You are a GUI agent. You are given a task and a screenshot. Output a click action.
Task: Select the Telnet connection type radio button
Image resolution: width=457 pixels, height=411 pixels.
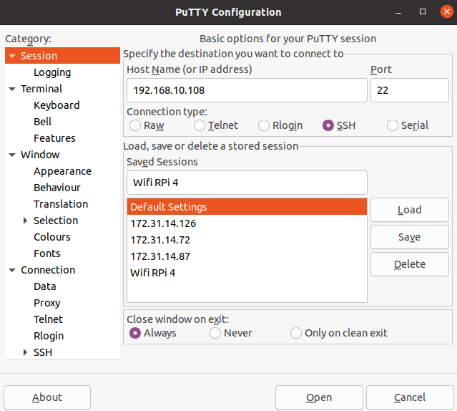[200, 125]
